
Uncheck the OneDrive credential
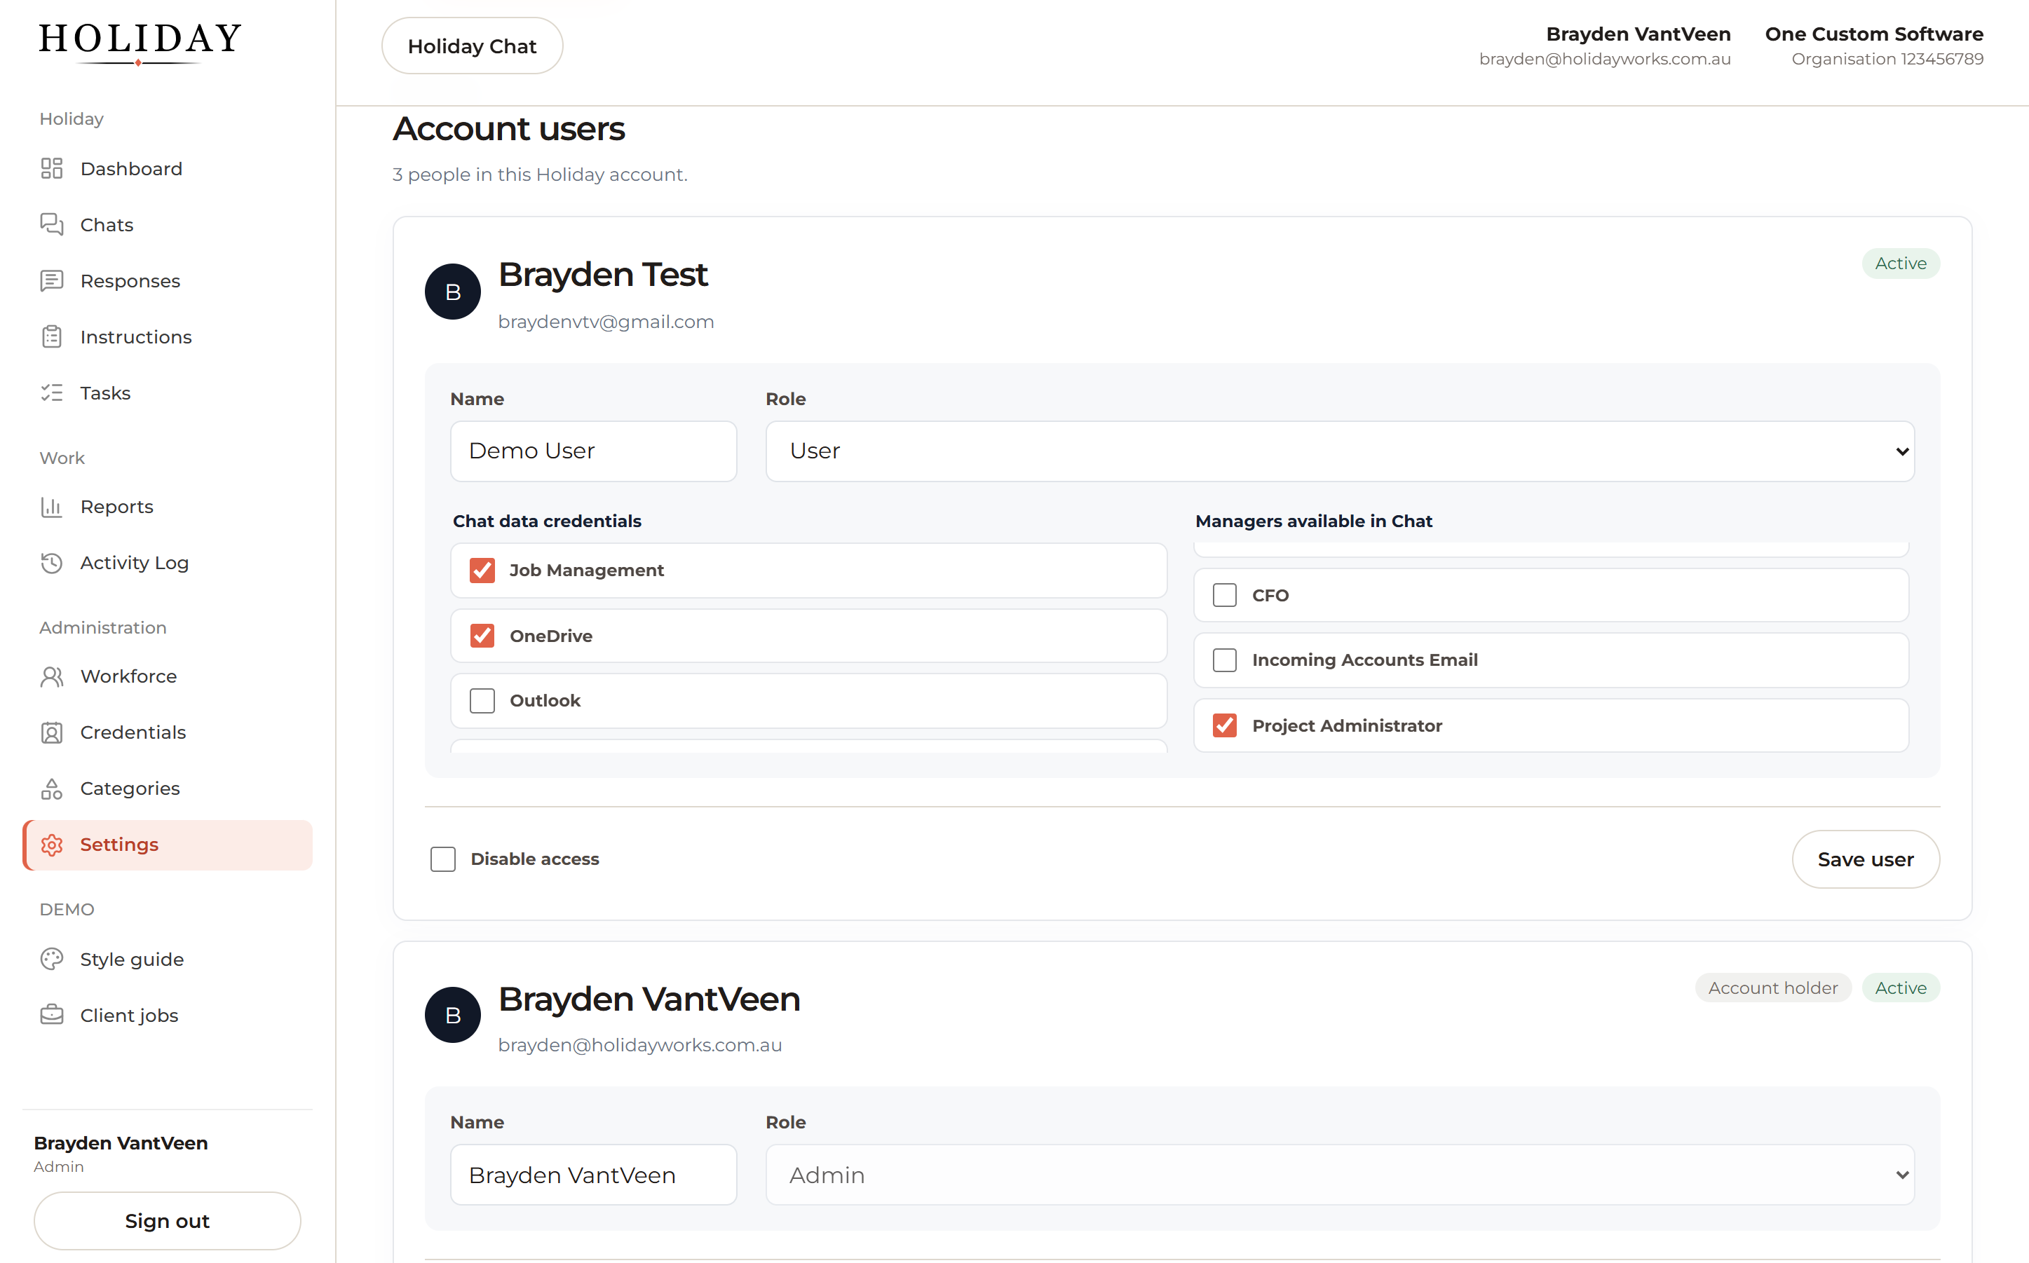click(x=482, y=636)
